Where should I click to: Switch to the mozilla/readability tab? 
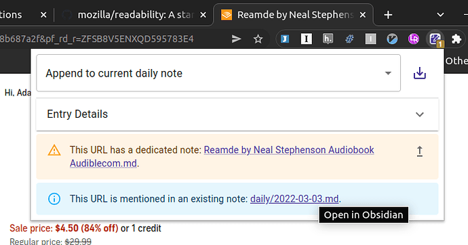[134, 15]
